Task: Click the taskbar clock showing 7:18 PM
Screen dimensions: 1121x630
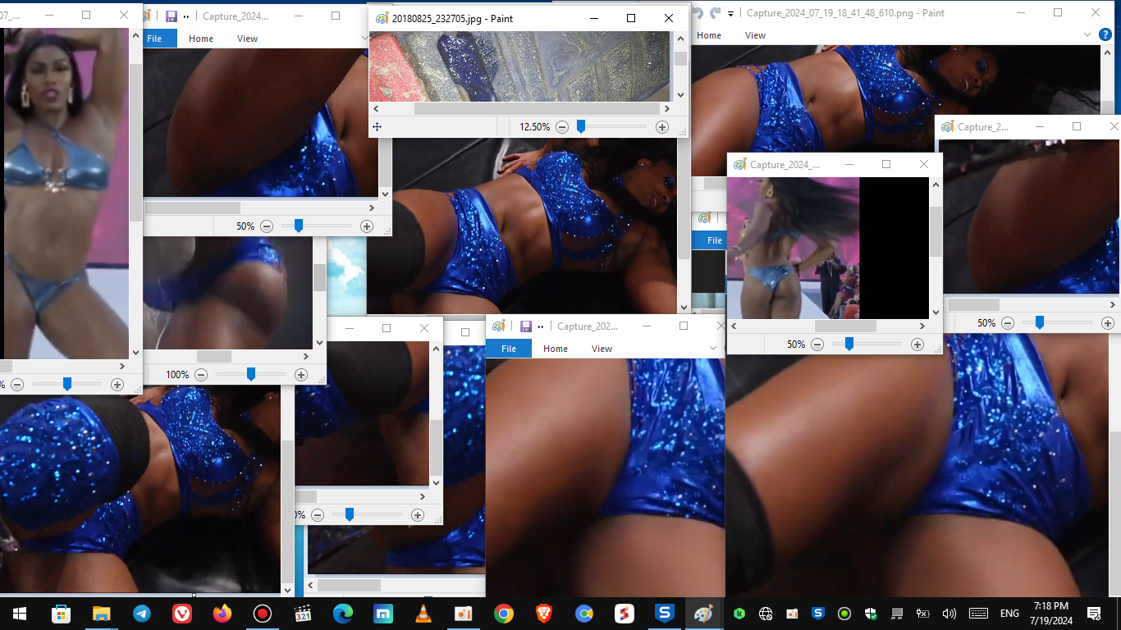Action: [1050, 614]
